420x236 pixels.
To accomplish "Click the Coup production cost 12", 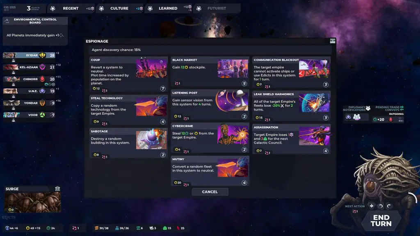I will pos(96,88).
